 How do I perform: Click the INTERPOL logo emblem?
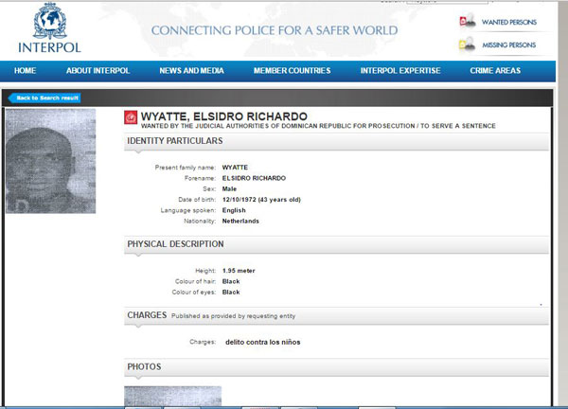(x=50, y=21)
